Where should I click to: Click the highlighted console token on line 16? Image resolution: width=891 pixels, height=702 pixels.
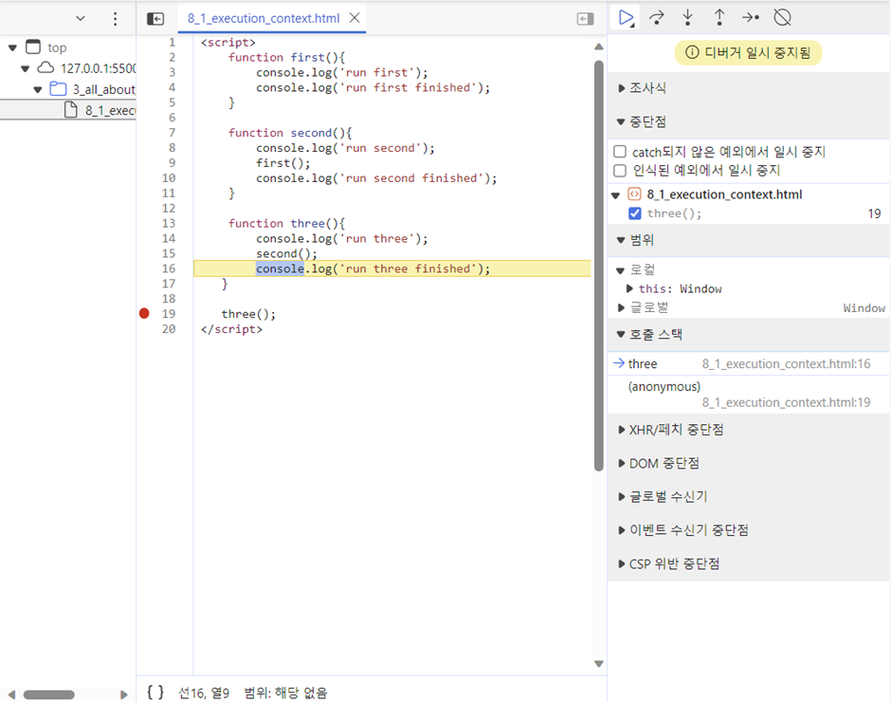click(280, 268)
